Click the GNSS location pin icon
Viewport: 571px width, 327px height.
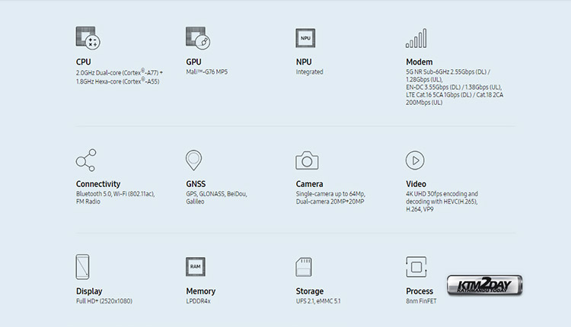pos(193,160)
